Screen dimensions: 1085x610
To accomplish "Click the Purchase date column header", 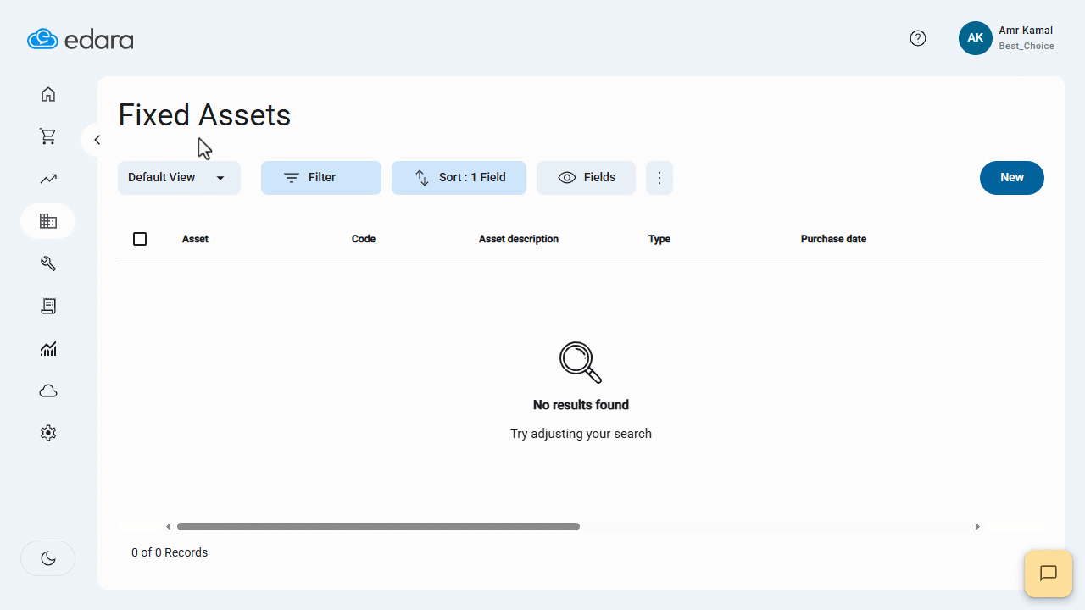I will [833, 239].
